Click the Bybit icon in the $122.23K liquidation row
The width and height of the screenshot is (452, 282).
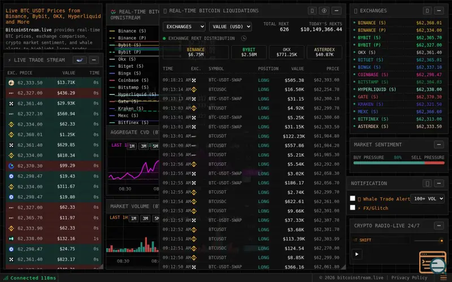click(194, 136)
